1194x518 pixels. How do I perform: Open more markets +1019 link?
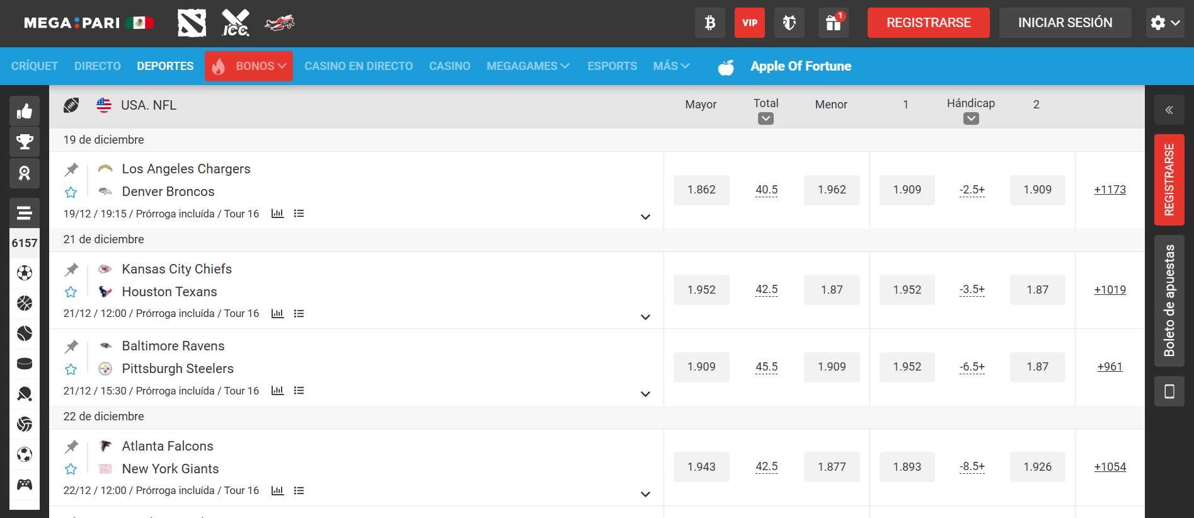click(x=1110, y=290)
